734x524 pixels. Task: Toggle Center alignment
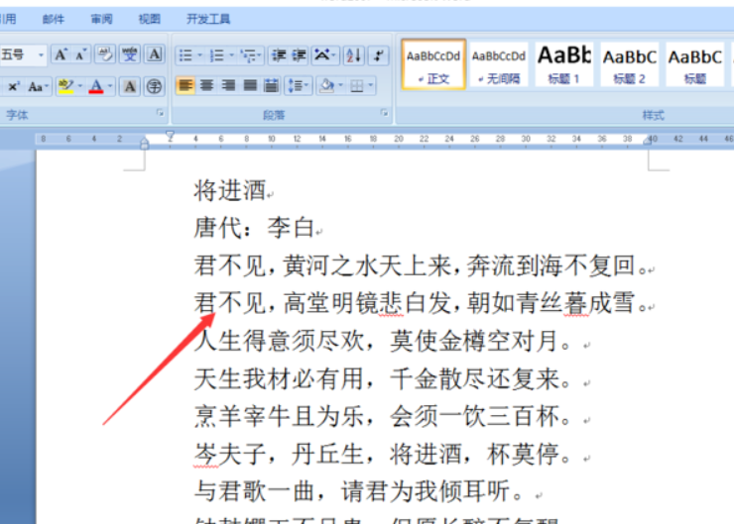click(206, 86)
